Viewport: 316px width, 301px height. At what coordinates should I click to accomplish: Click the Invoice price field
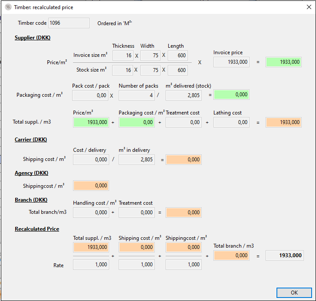tap(231, 62)
